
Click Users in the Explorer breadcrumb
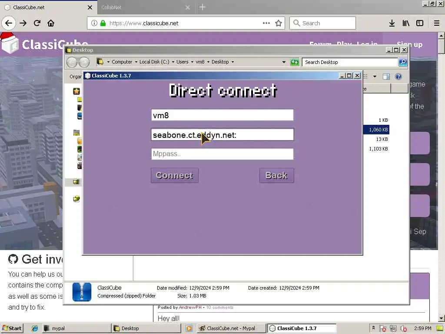pyautogui.click(x=182, y=62)
